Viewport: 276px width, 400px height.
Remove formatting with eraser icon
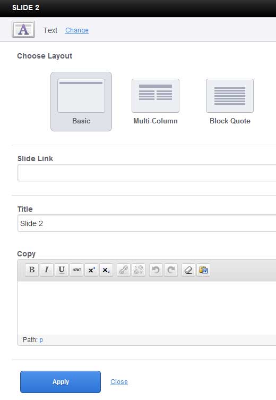coord(188,270)
